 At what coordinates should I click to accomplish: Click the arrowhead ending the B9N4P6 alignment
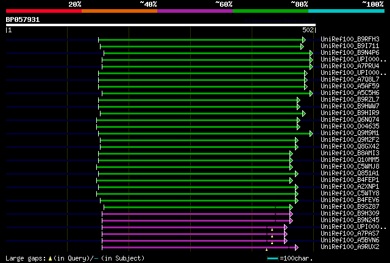tap(311, 53)
